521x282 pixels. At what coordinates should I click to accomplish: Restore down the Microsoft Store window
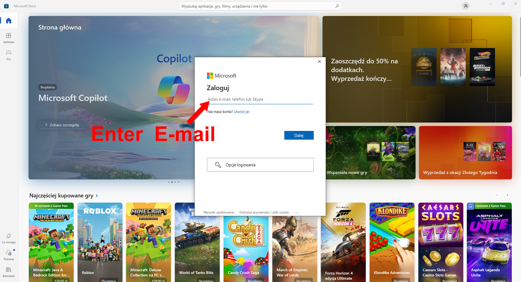[503, 4]
